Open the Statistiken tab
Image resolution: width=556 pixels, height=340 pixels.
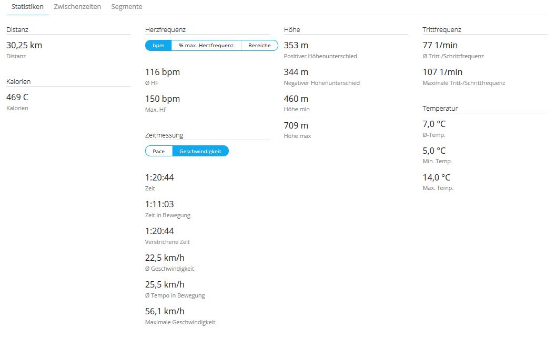coord(27,7)
